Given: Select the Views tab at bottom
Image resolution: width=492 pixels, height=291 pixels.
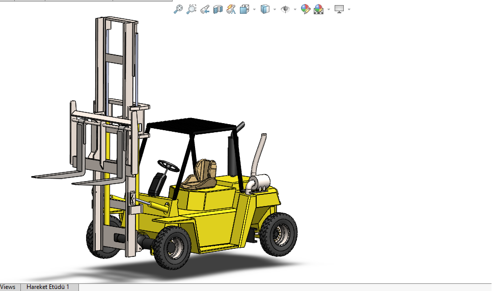Looking at the screenshot, I should tap(8, 287).
